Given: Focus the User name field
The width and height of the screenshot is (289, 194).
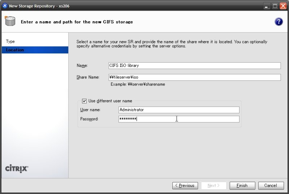Looking at the screenshot, I should click(x=179, y=110).
